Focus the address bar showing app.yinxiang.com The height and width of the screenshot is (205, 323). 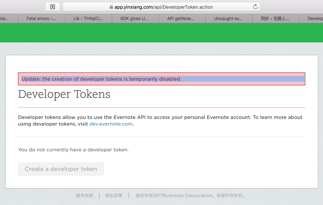(161, 7)
